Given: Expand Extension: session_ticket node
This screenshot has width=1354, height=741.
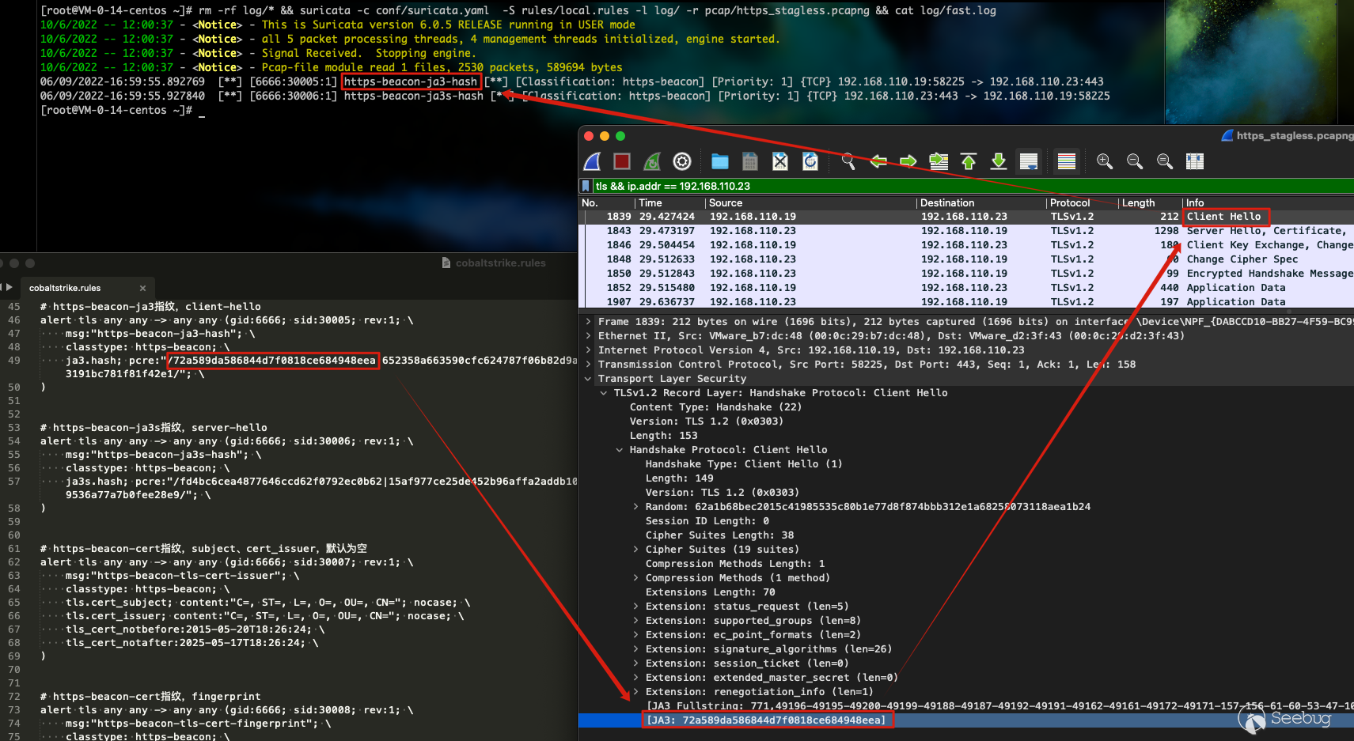Looking at the screenshot, I should point(635,663).
